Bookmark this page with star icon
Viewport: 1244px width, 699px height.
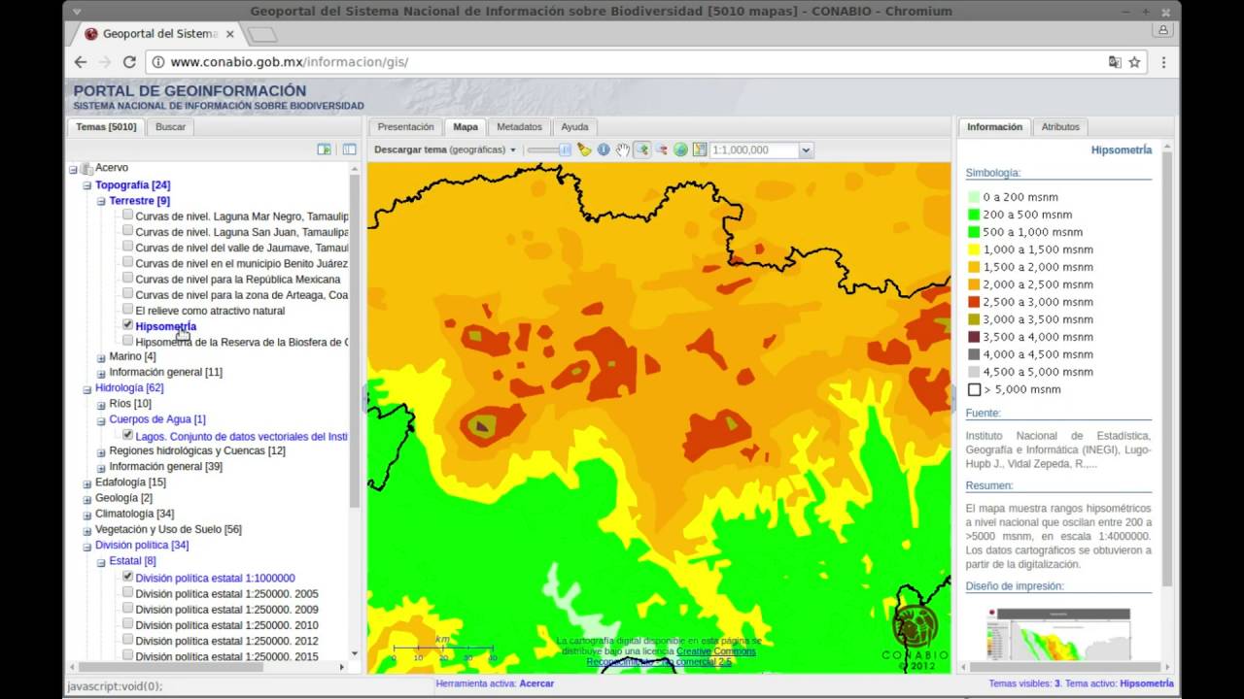click(x=1134, y=62)
